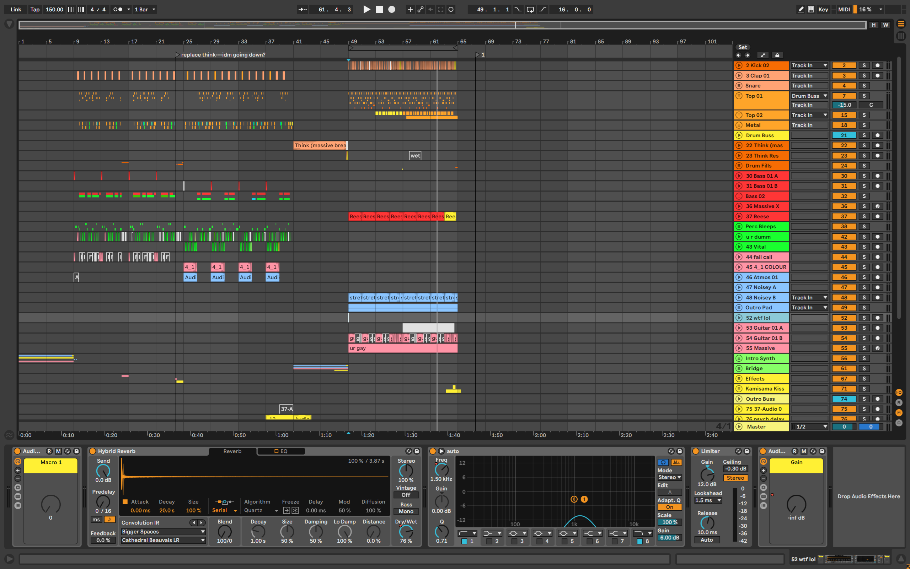This screenshot has width=910, height=569.
Task: Jump to the previous locator arrow
Action: tap(739, 55)
